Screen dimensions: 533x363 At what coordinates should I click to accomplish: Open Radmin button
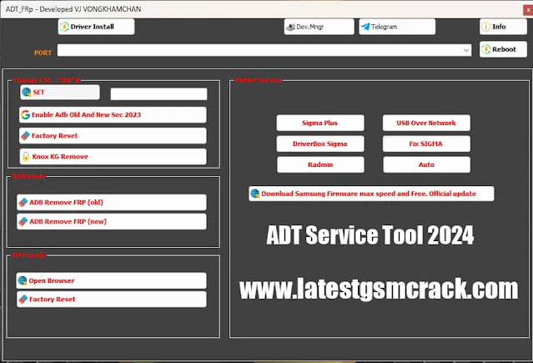tap(320, 164)
